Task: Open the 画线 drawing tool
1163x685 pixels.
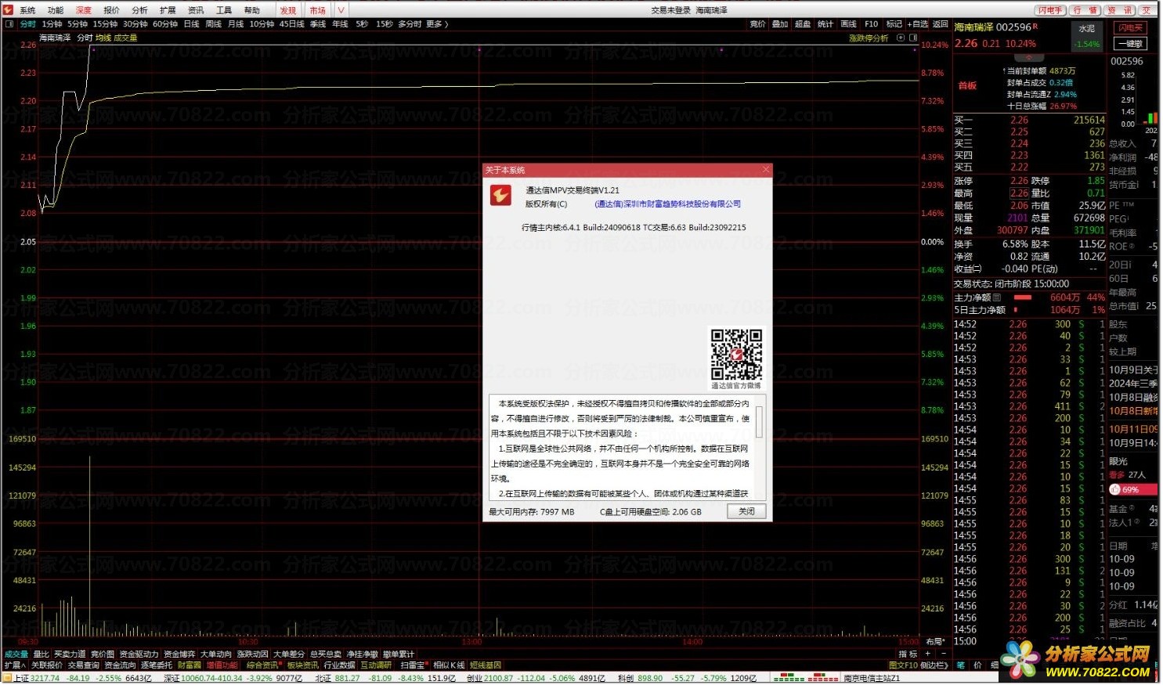Action: click(848, 24)
